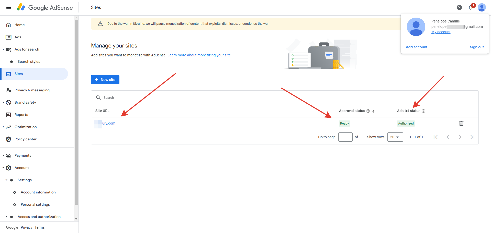Open Reports in the sidebar
Viewport: 491px width, 233px height.
click(x=21, y=115)
